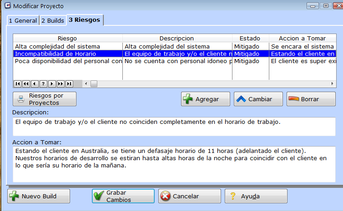Jump to the last record in grid

click(x=69, y=83)
